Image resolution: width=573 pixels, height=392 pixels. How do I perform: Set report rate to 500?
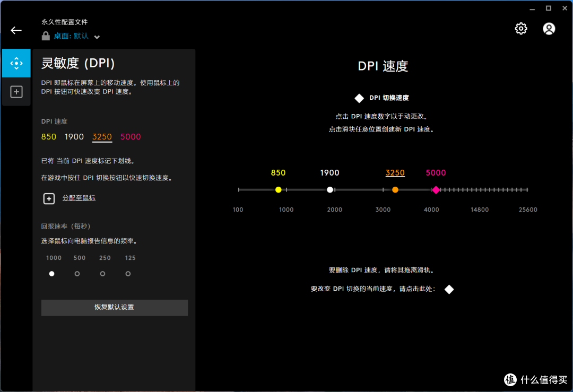pos(77,274)
